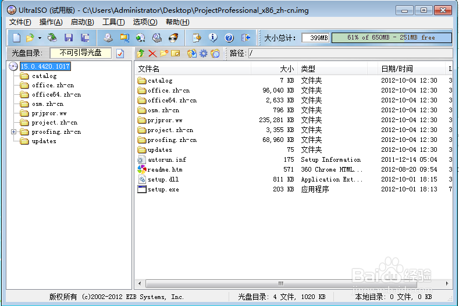Open the 启动(B) menu
The height and width of the screenshot is (306, 459).
pos(82,22)
